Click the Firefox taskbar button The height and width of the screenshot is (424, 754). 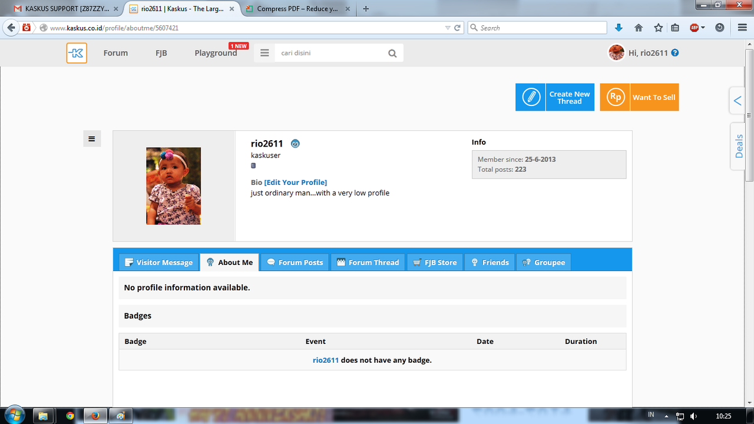point(95,416)
